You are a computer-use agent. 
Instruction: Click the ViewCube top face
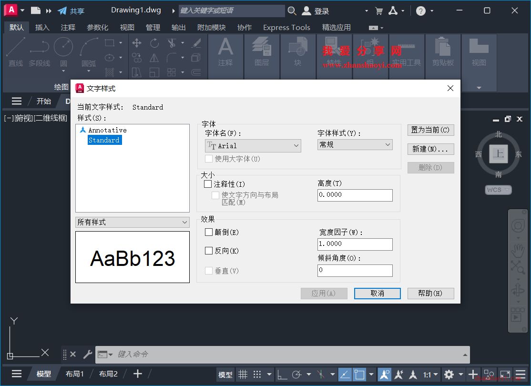(x=498, y=154)
